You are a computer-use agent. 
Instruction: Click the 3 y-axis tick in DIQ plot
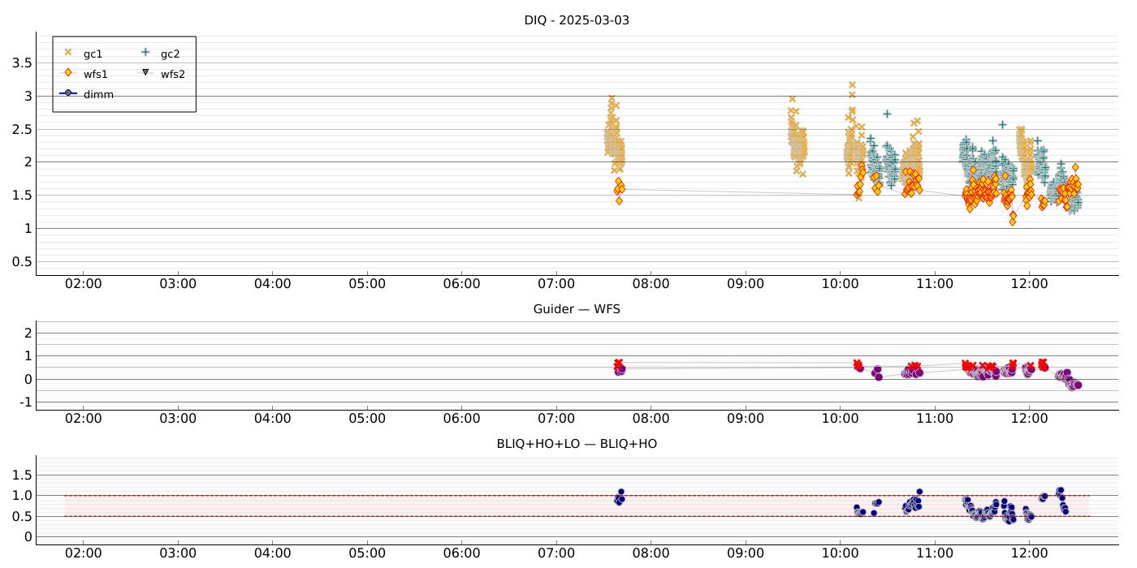tap(27, 96)
